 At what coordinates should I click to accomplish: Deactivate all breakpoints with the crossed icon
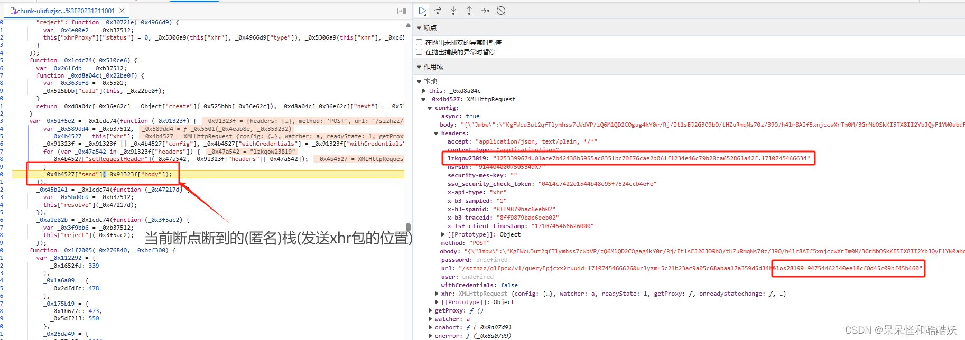pyautogui.click(x=501, y=11)
